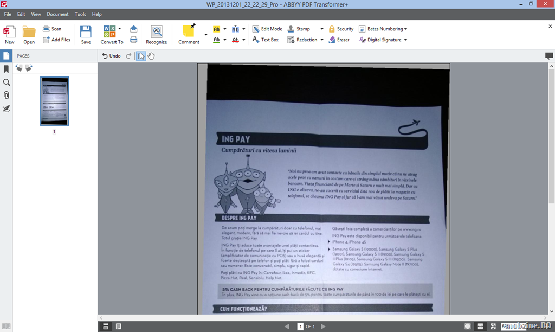The width and height of the screenshot is (555, 332).
Task: Open the Digital Signatures sidebar panel
Action: (x=6, y=108)
